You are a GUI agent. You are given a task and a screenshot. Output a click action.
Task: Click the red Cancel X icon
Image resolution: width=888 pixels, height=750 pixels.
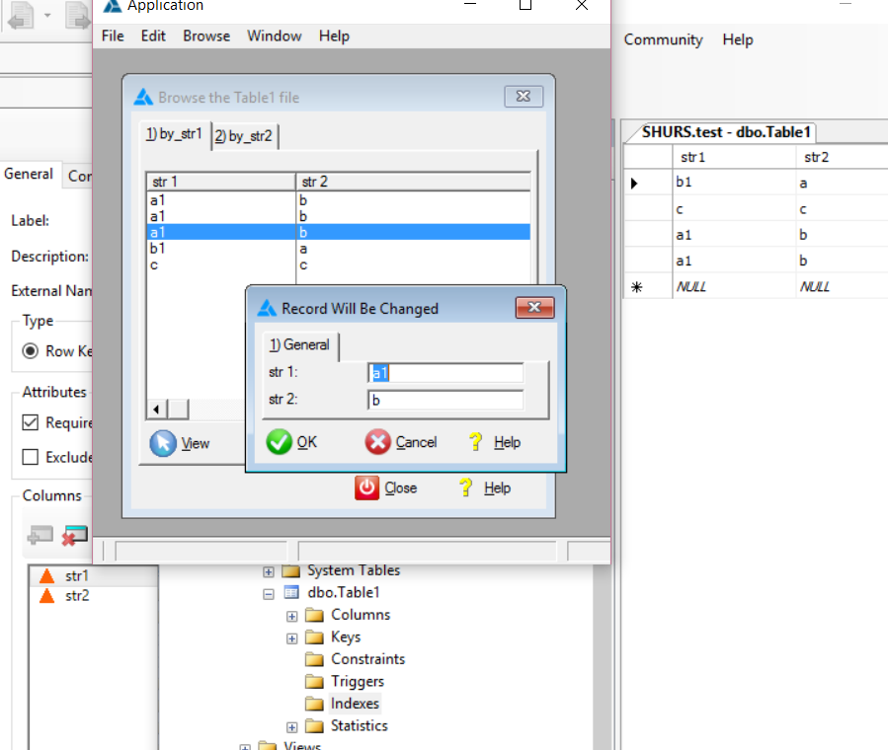pos(378,442)
